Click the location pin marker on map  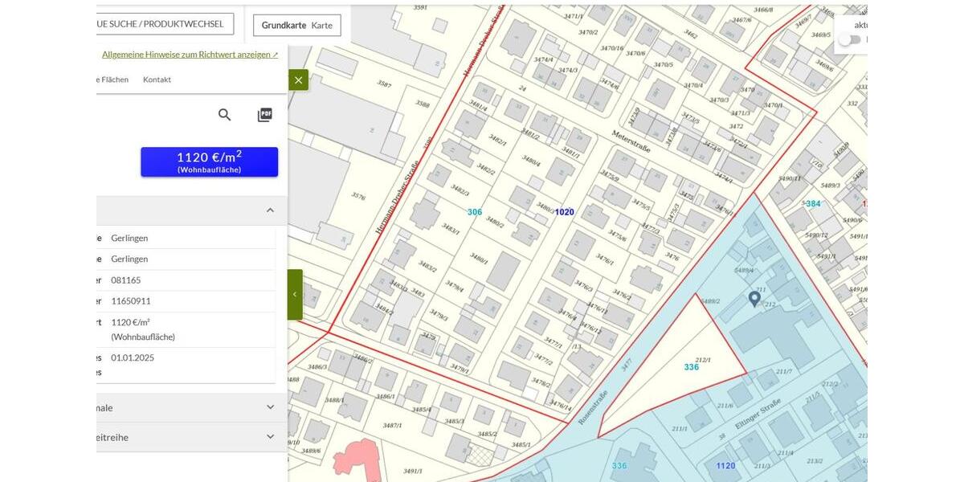(754, 299)
